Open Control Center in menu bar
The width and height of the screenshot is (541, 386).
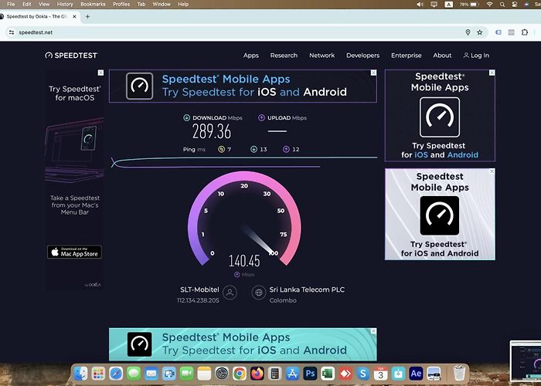(x=515, y=5)
